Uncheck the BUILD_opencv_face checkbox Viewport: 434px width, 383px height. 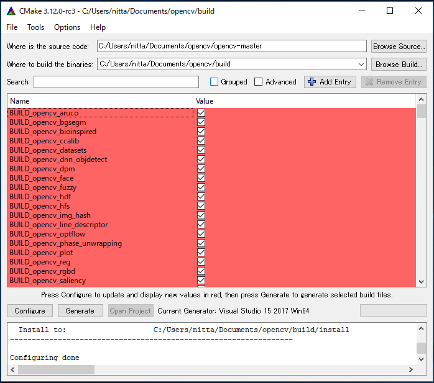[x=201, y=178]
